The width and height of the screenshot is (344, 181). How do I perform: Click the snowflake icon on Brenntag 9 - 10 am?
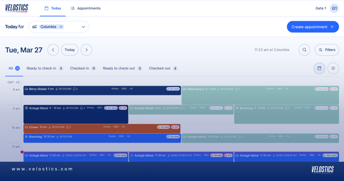click(237, 108)
